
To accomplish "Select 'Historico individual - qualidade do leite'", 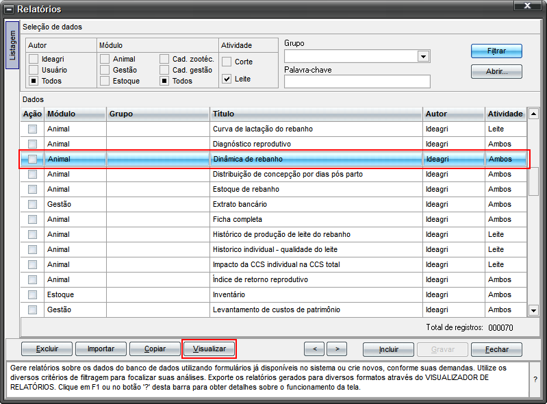I will (275, 249).
